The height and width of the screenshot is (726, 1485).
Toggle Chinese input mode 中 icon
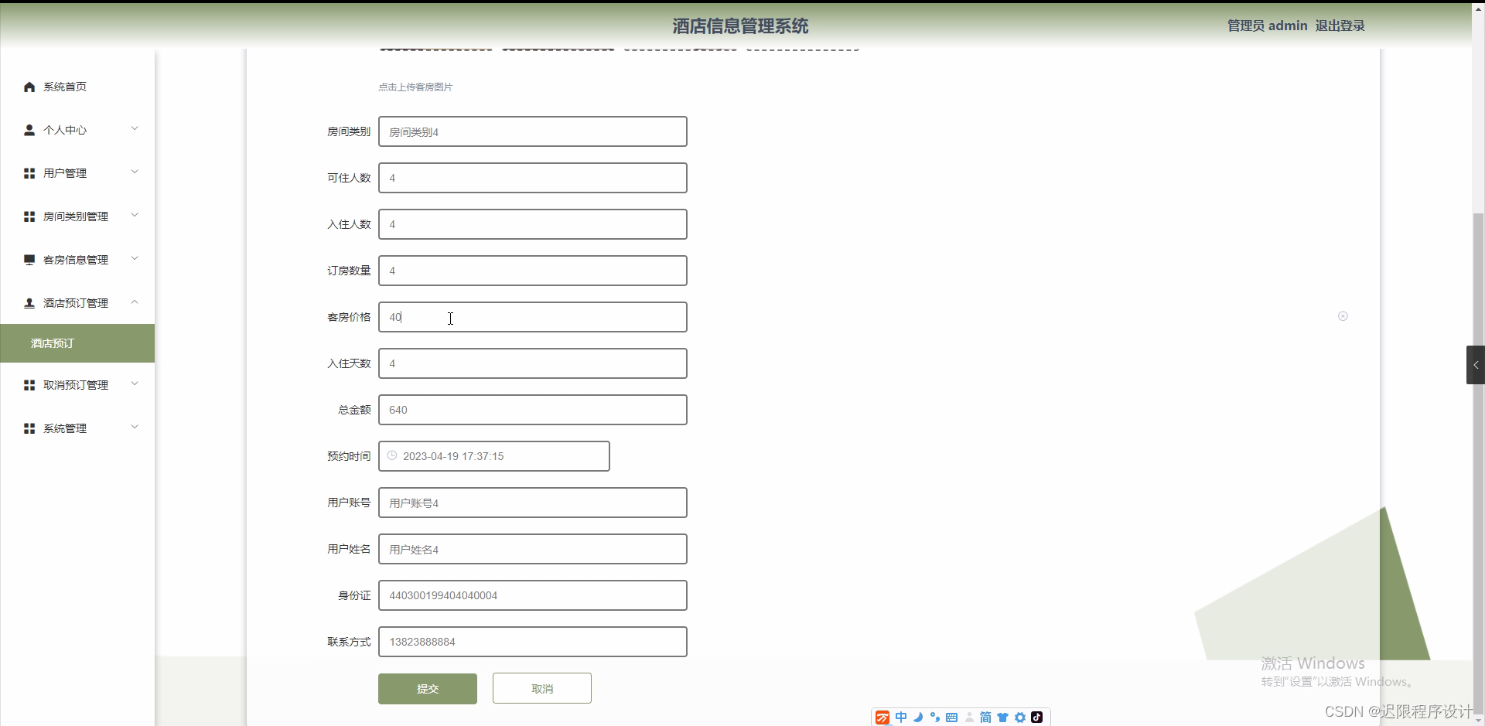coord(901,717)
